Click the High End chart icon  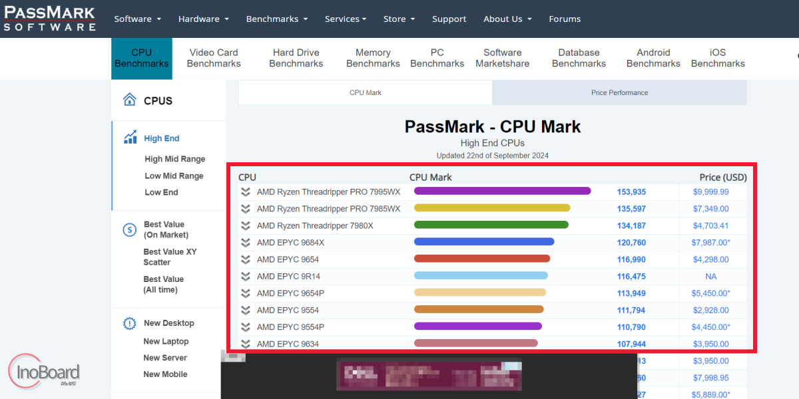(x=131, y=138)
